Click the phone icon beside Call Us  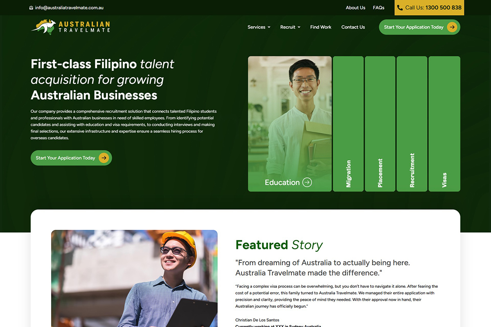coord(400,8)
